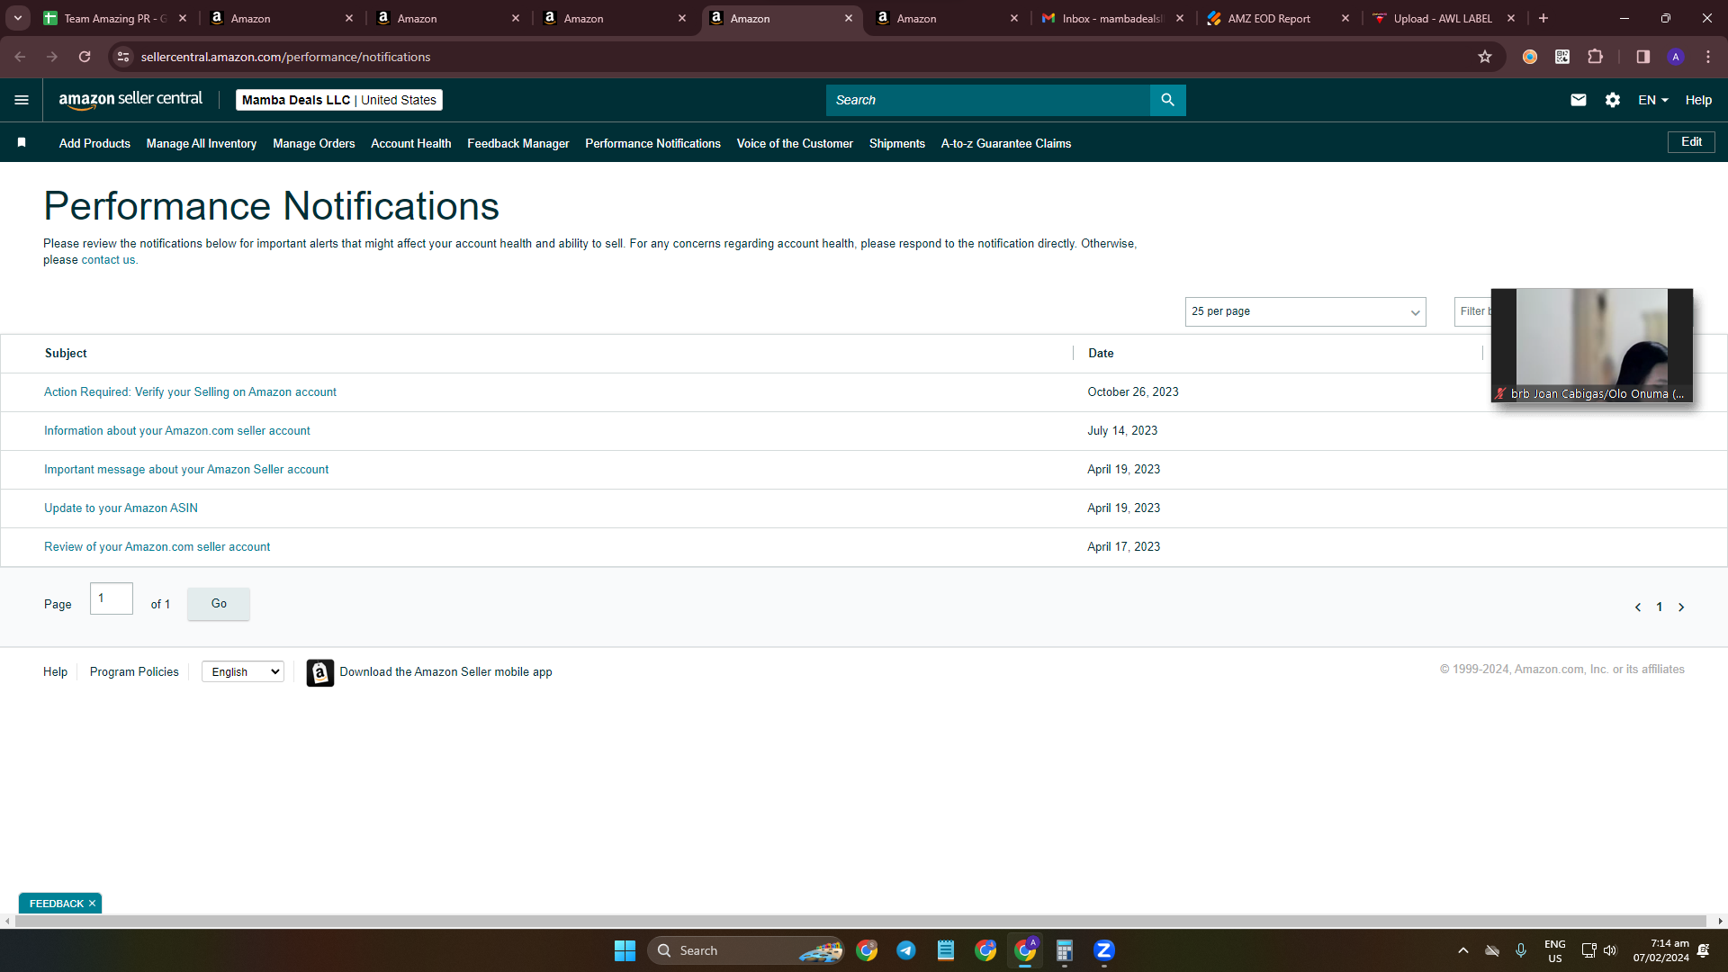Click the Amazon Seller Central logo
The height and width of the screenshot is (972, 1728).
pos(130,100)
